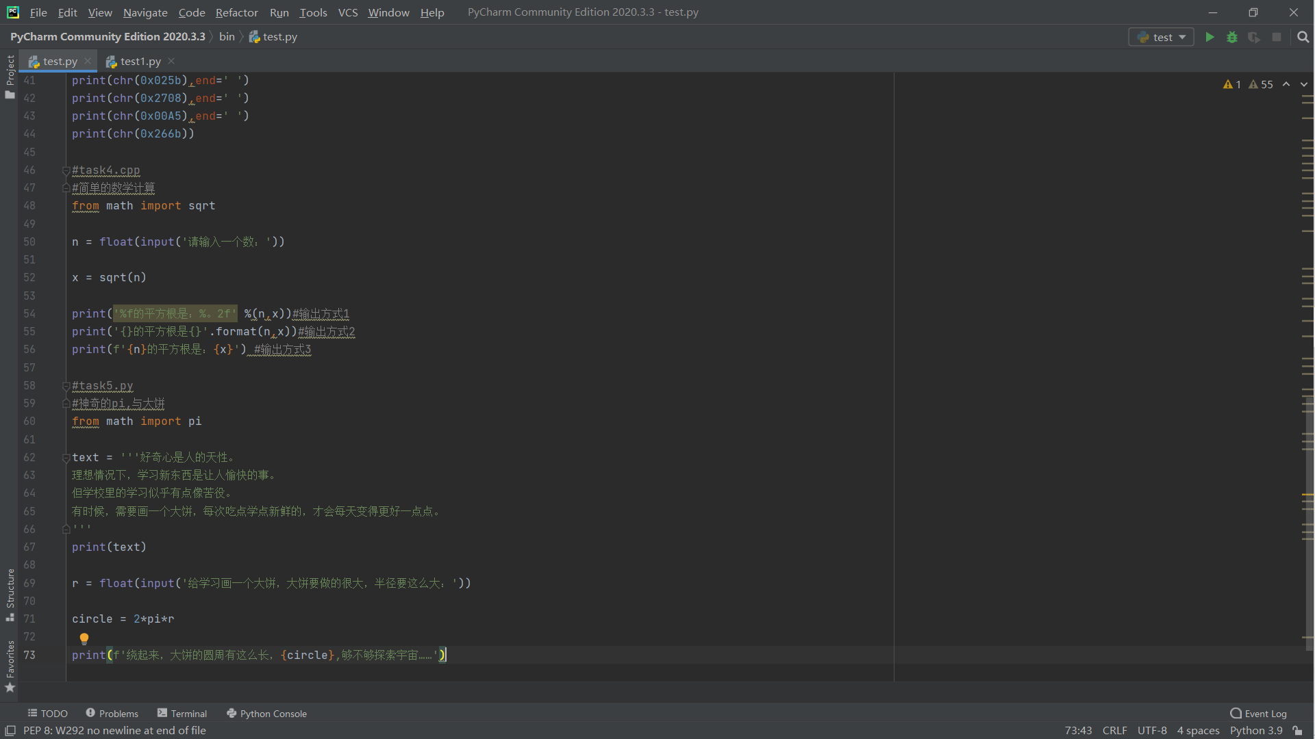
Task: Switch to test1.py editor tab
Action: [140, 62]
